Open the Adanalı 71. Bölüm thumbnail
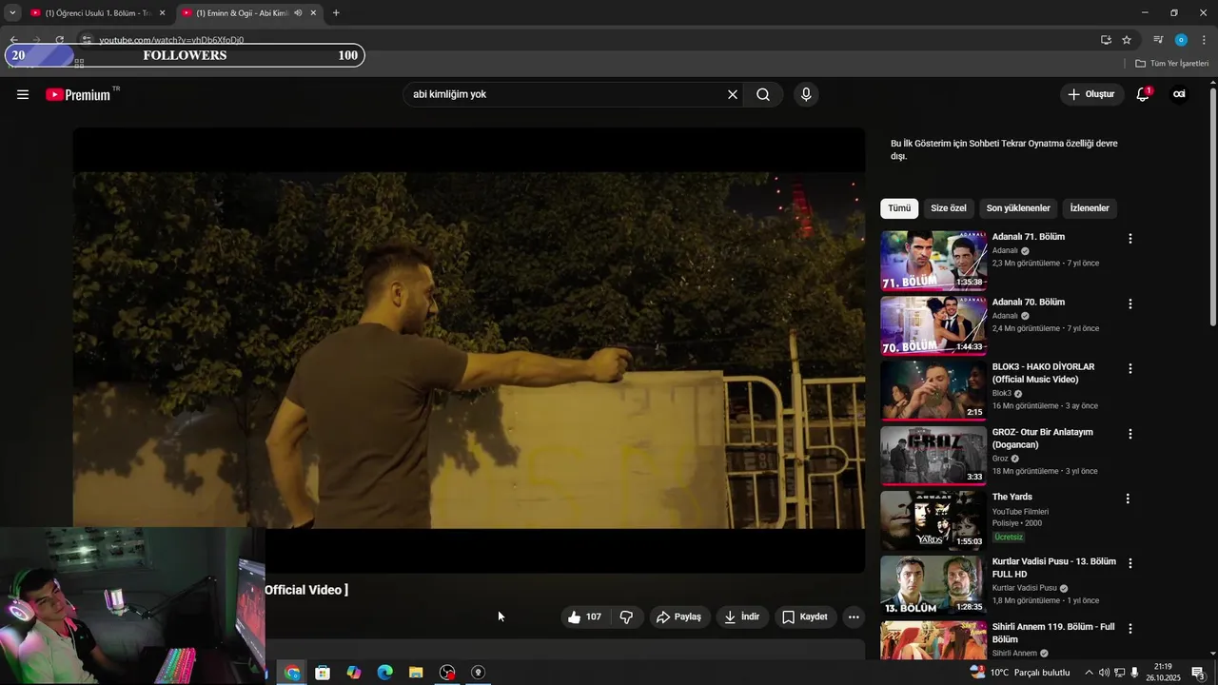The image size is (1218, 685). pos(933,261)
